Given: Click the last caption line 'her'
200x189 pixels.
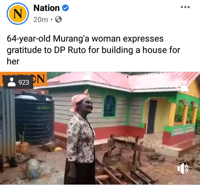Looking at the screenshot, I should tap(13, 62).
